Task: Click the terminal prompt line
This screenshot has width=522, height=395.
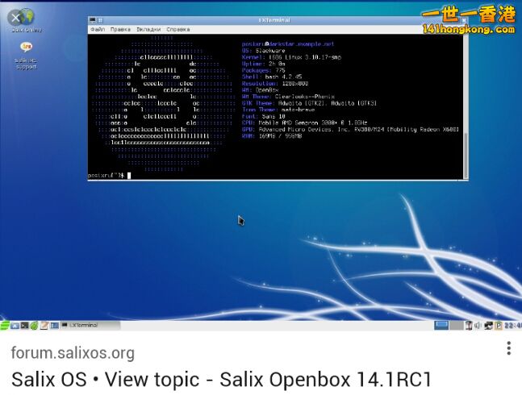Action: 109,175
